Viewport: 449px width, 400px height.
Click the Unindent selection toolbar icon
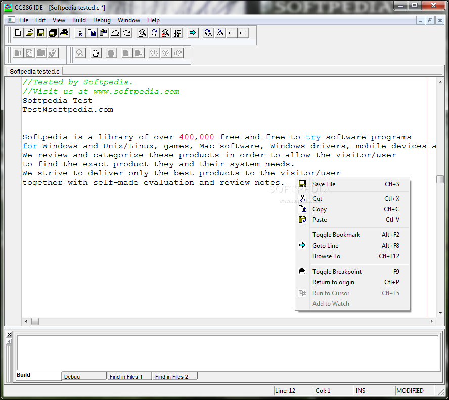(x=243, y=33)
